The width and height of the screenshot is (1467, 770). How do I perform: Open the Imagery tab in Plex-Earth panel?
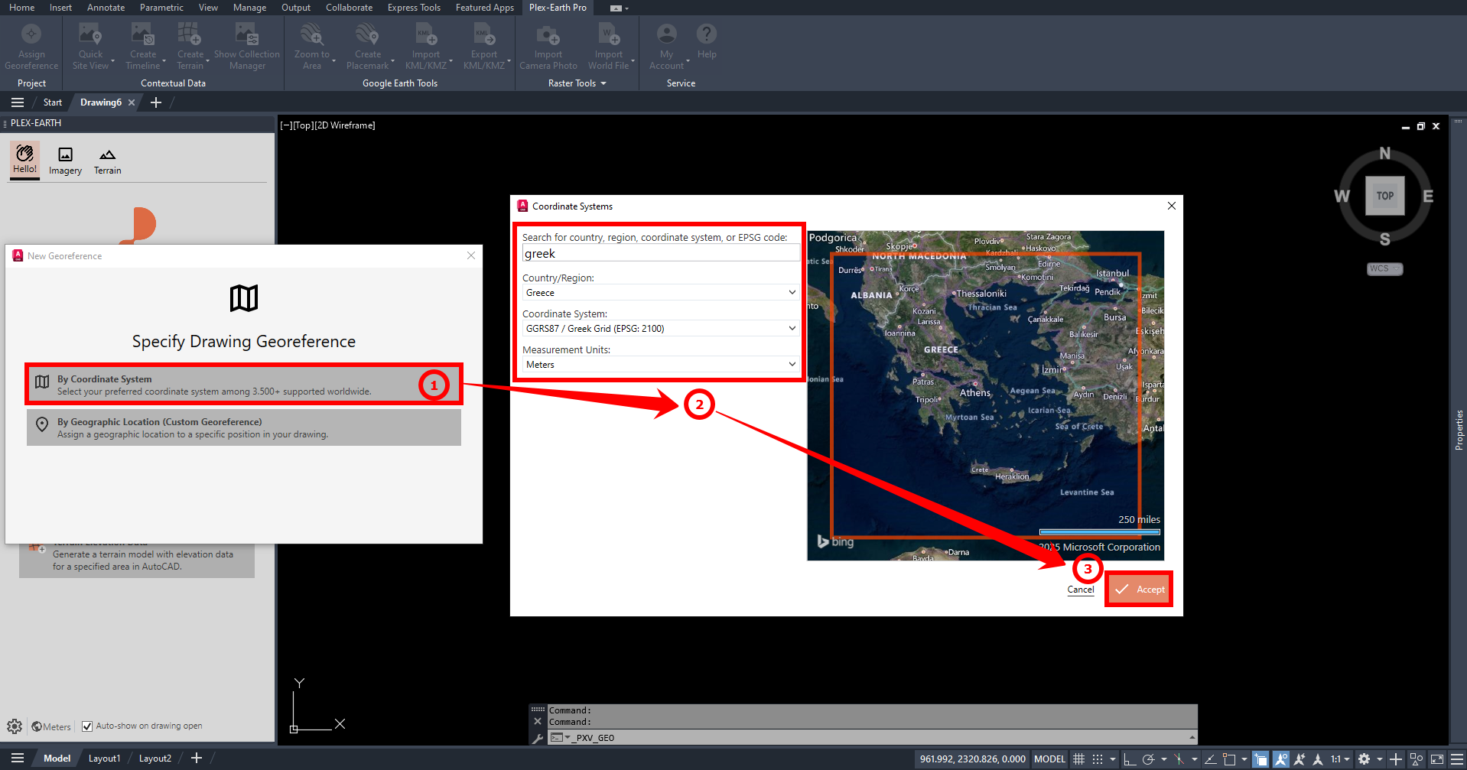click(66, 161)
